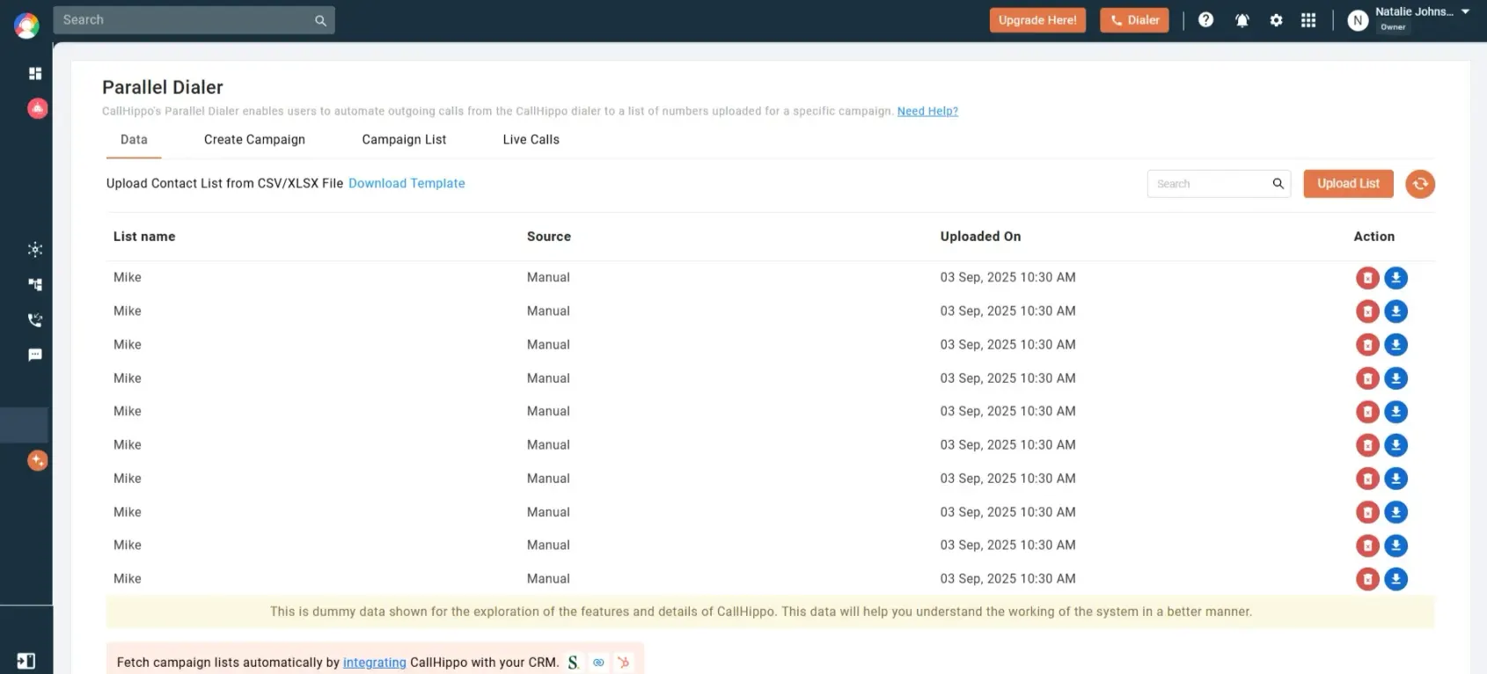Click the Download Template link
The height and width of the screenshot is (674, 1487).
pos(407,183)
